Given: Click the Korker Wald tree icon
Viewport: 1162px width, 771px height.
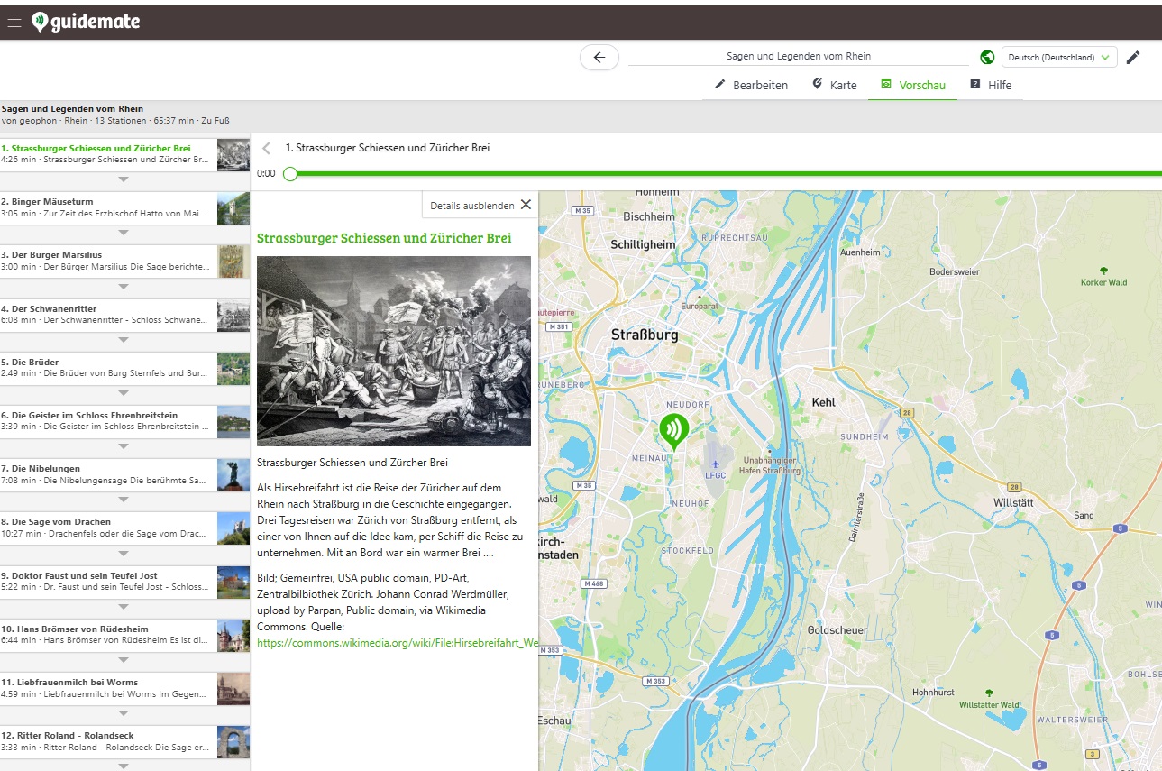Looking at the screenshot, I should point(1104,271).
